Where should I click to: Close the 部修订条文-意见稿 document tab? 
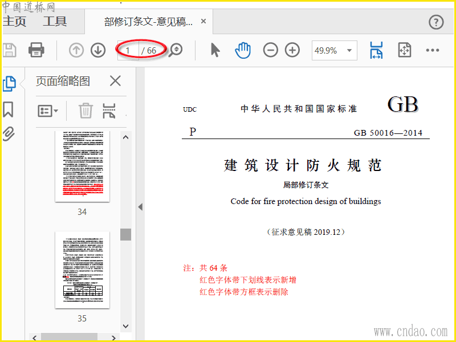203,21
